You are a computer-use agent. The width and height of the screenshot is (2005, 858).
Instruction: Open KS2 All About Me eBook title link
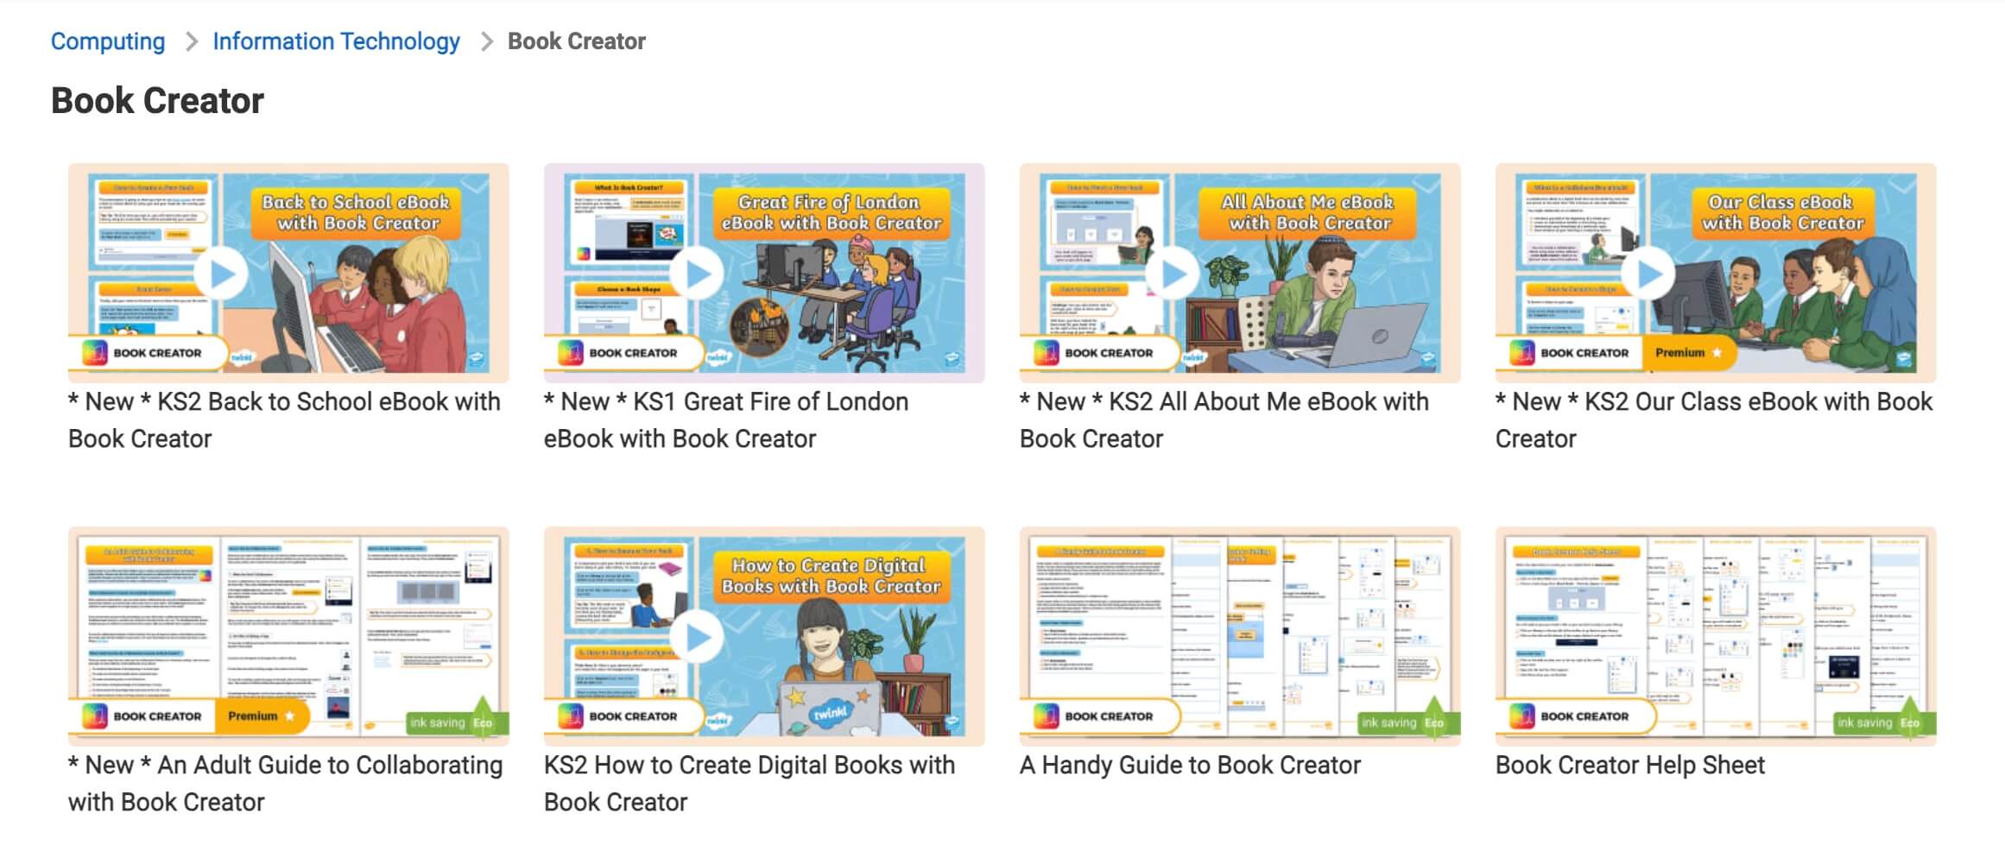[x=1224, y=420]
